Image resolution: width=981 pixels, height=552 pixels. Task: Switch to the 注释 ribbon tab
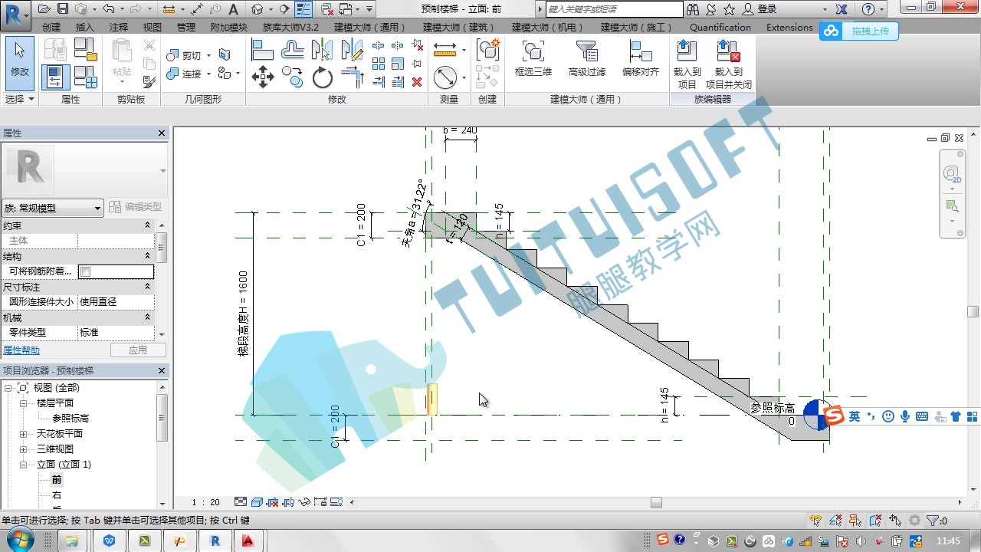pyautogui.click(x=119, y=27)
